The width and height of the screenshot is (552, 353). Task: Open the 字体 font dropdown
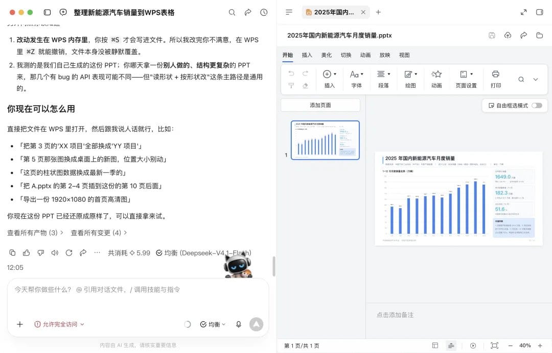(x=357, y=79)
